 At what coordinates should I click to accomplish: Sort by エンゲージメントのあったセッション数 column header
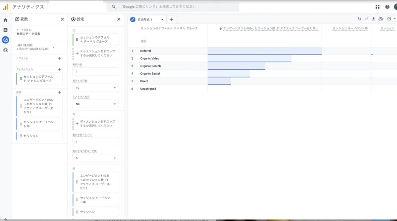click(270, 28)
